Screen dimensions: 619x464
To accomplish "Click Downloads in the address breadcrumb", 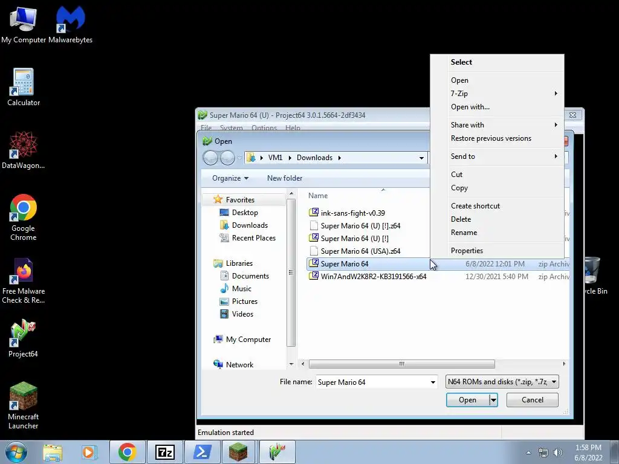I will (314, 158).
